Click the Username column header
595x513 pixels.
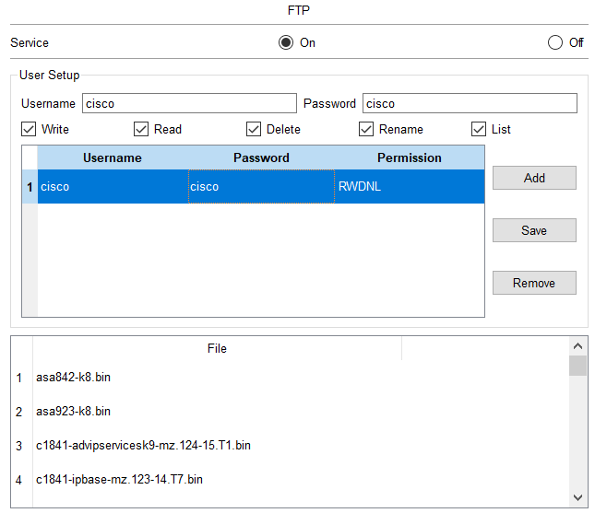(113, 157)
